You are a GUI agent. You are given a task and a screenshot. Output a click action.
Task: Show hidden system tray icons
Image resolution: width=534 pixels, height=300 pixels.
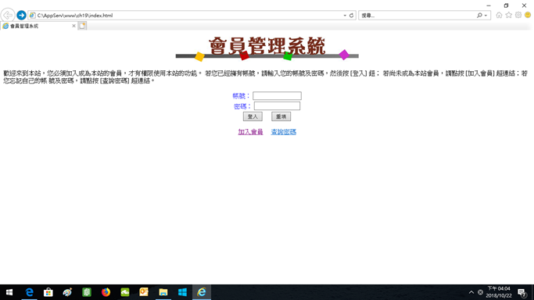(x=471, y=292)
